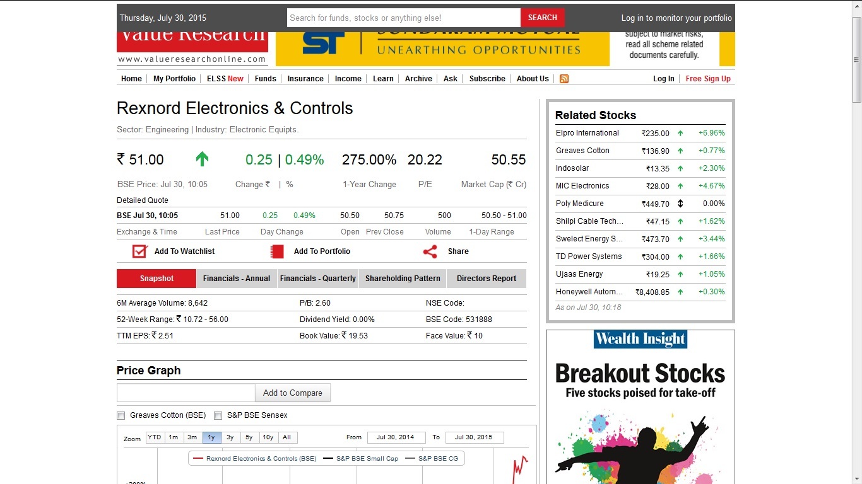The image size is (862, 484).
Task: Open the Shareholding Pattern tab
Action: click(x=403, y=279)
